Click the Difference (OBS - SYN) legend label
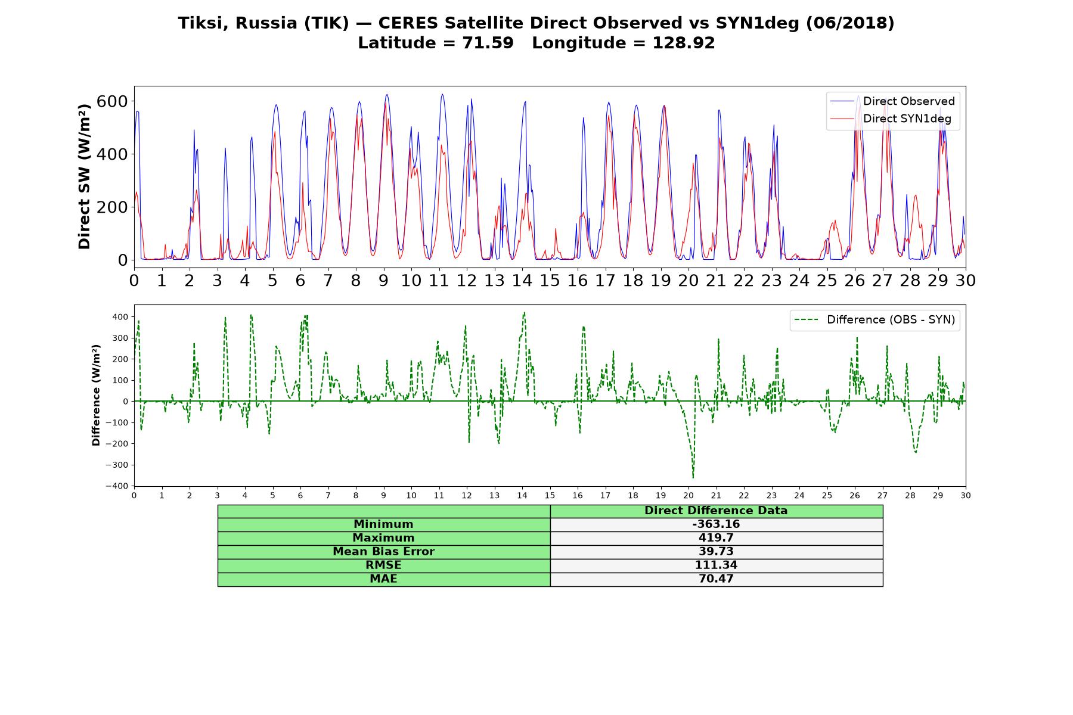 click(891, 320)
